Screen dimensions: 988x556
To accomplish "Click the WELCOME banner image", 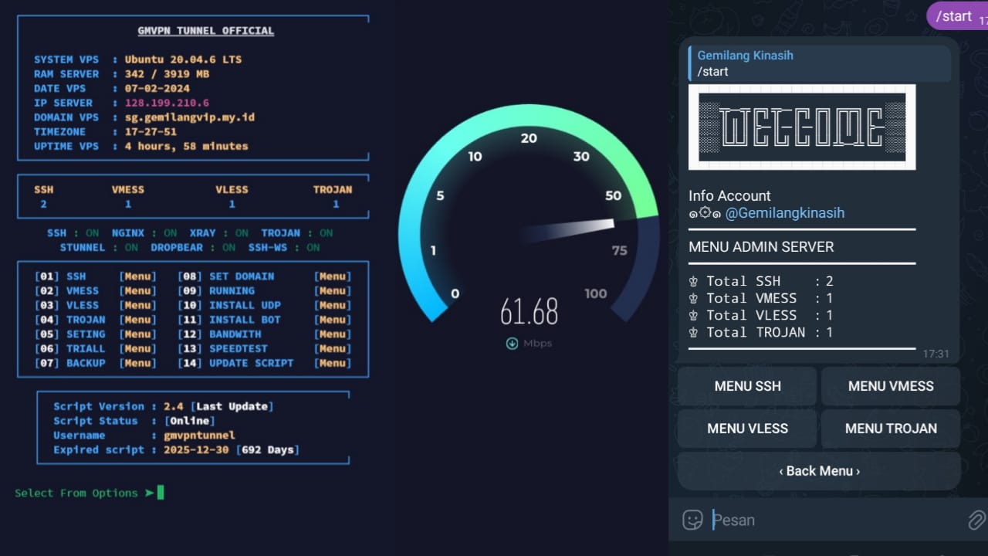I will tap(802, 127).
